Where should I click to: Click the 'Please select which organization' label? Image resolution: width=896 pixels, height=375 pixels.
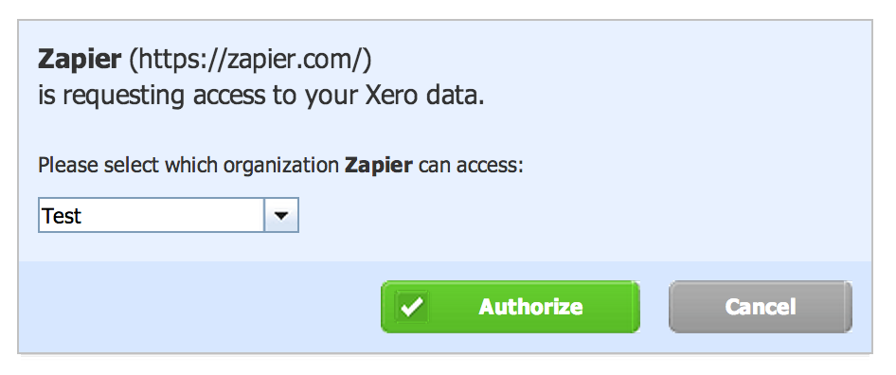(x=188, y=166)
